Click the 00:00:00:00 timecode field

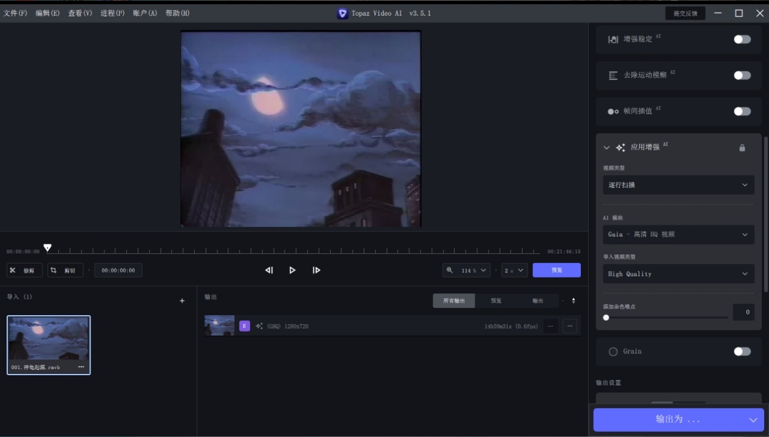(118, 270)
